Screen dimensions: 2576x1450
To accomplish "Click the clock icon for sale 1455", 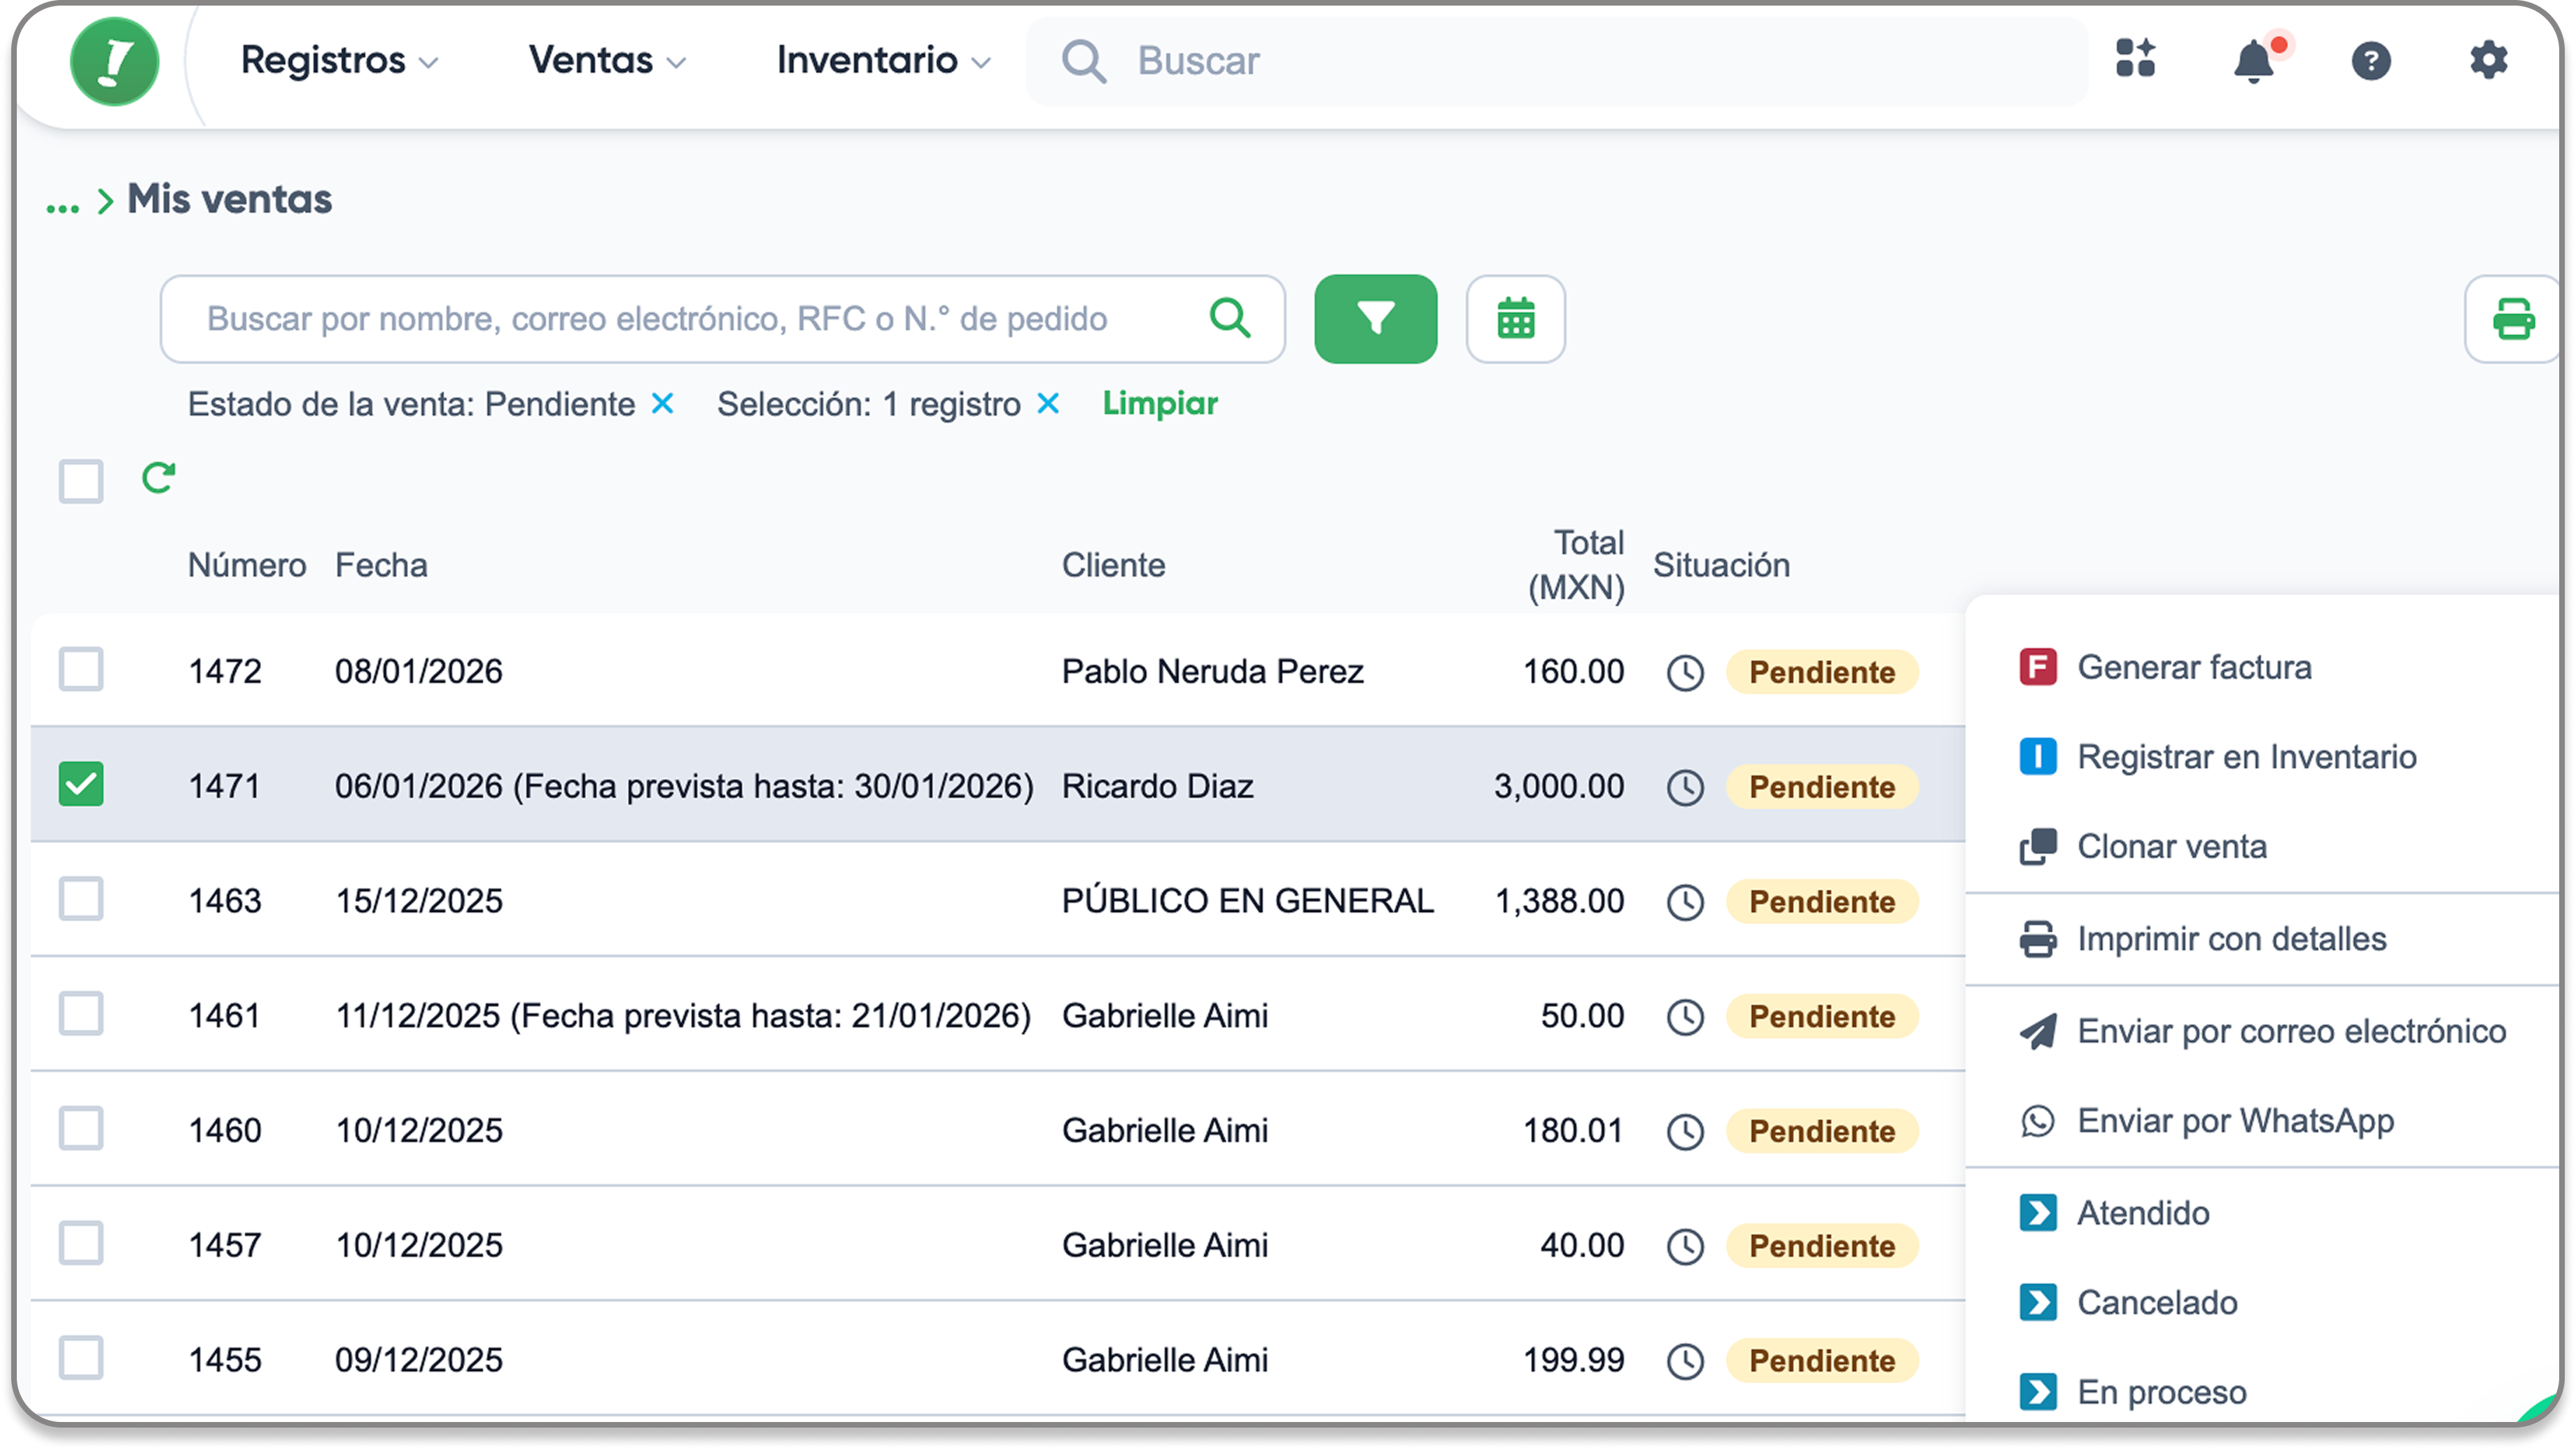I will [1685, 1362].
